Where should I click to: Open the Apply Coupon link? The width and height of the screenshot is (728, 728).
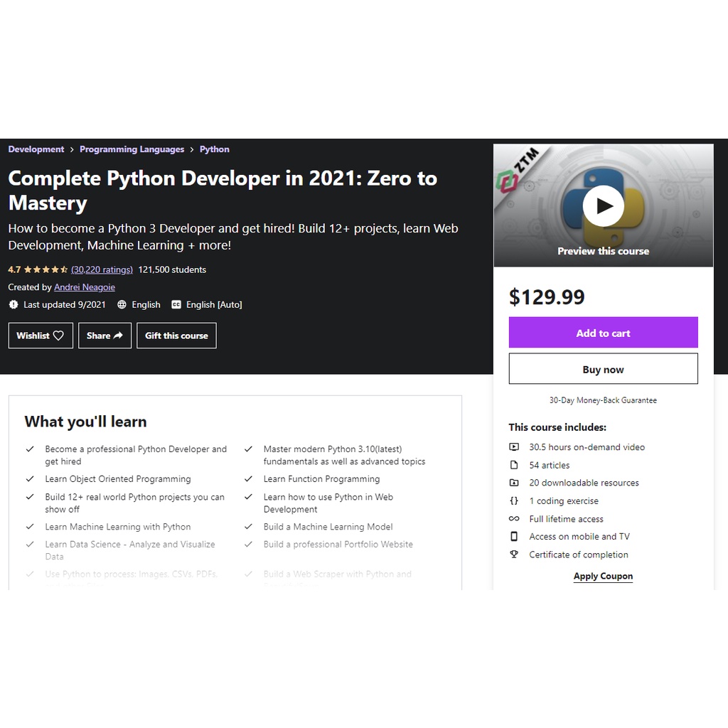[603, 576]
